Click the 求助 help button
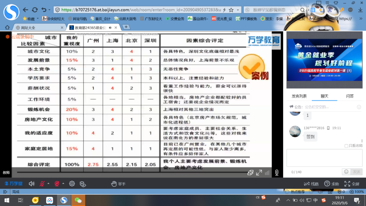The width and height of the screenshot is (366, 206). coord(332,184)
